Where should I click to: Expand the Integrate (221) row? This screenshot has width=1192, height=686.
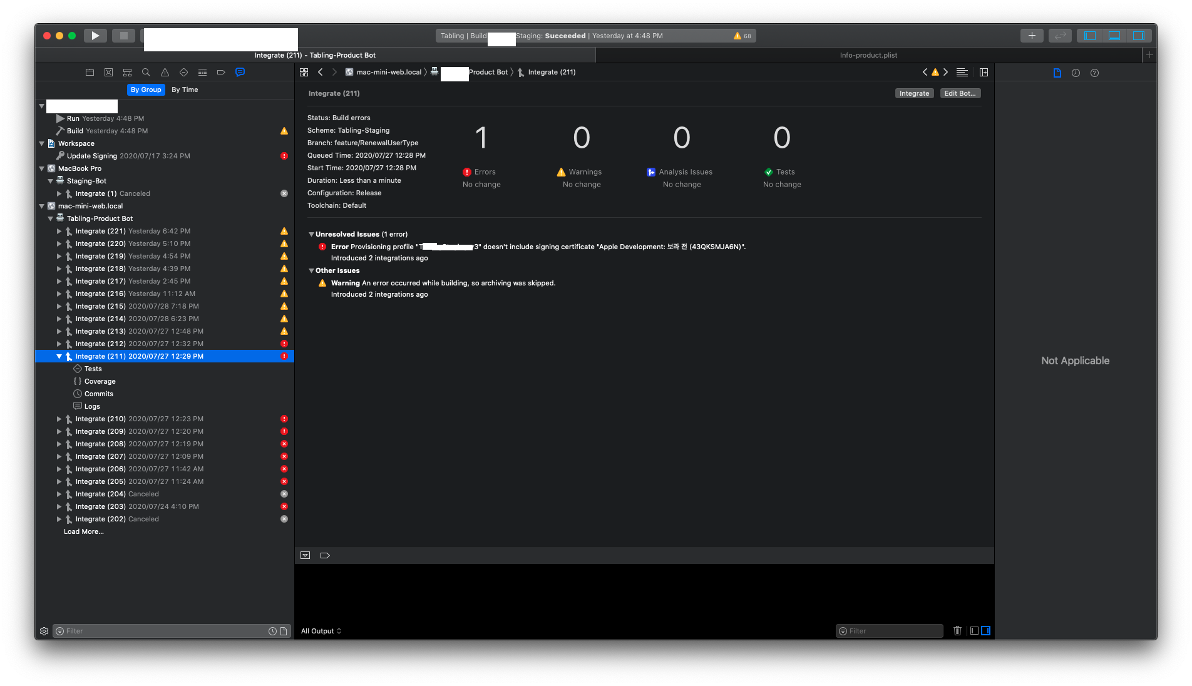point(59,231)
